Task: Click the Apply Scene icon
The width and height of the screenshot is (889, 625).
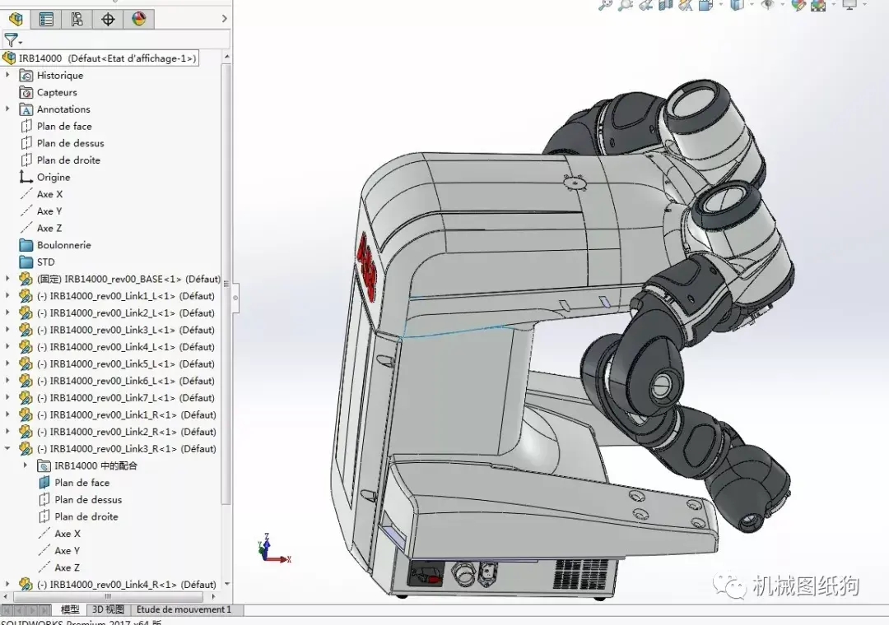Action: click(x=817, y=7)
